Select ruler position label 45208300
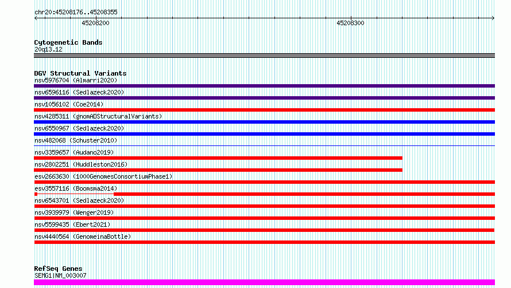Viewport: 511px width, 288px height. pyautogui.click(x=350, y=23)
